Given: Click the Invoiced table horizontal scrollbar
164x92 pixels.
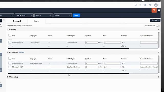Looking at the screenshot, I should [68, 49].
